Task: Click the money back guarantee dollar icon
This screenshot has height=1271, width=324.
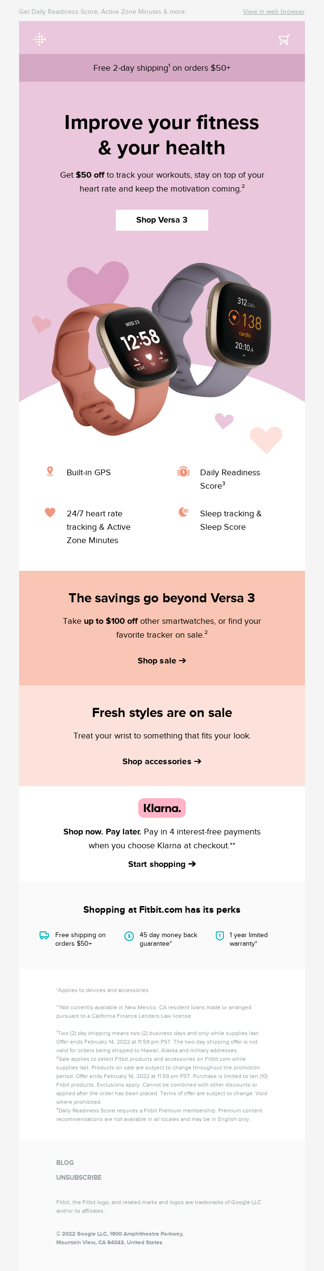Action: 129,936
